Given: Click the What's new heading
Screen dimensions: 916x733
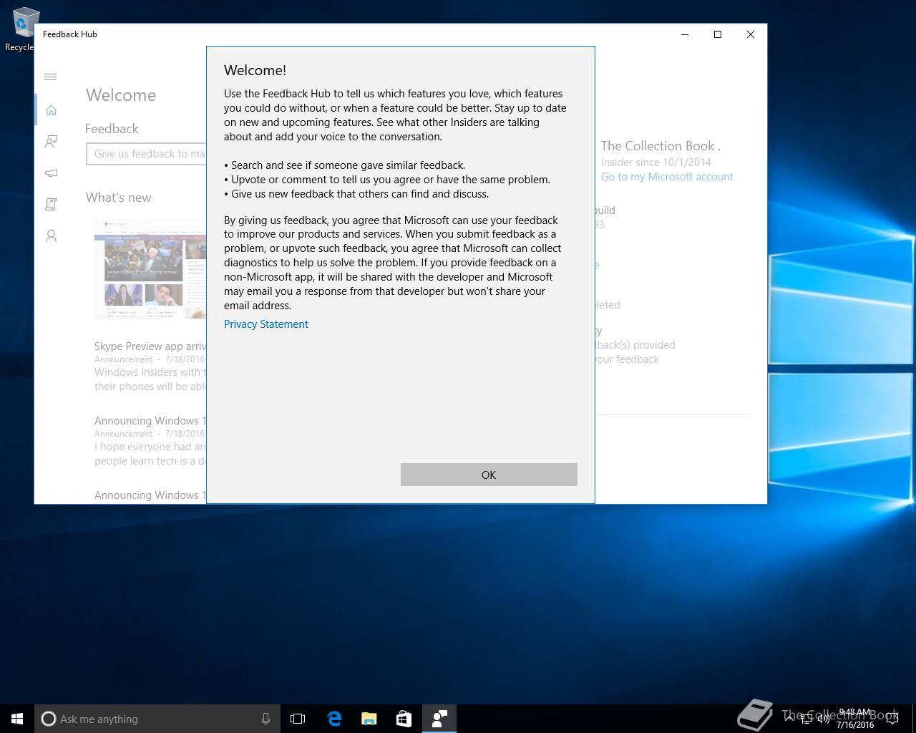Looking at the screenshot, I should (x=119, y=198).
